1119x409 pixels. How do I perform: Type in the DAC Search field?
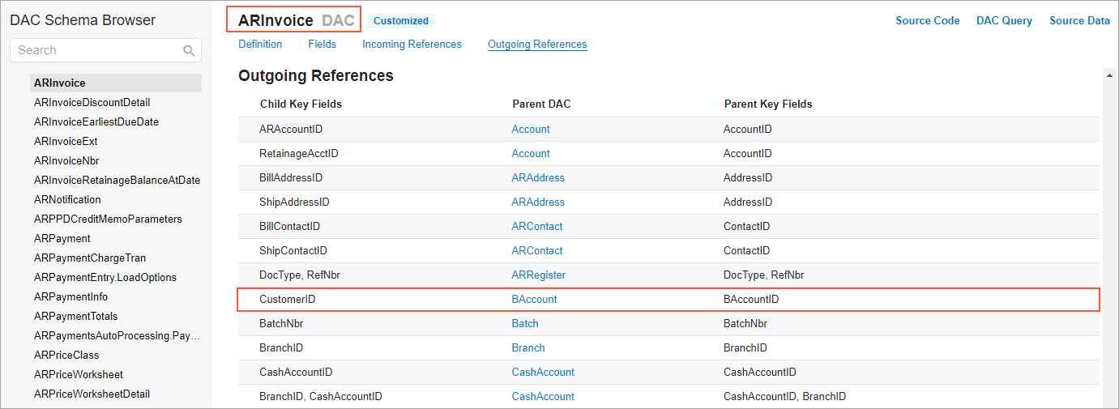click(97, 50)
